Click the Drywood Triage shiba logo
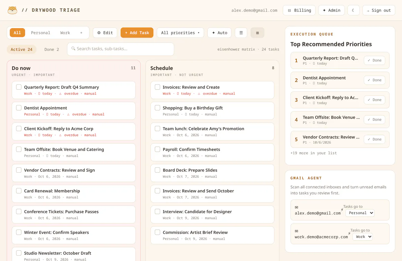Screen dimensions: 402x261 (12, 10)
